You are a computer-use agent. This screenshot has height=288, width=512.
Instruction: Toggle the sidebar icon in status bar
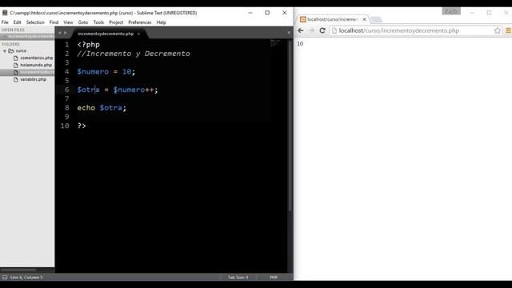5,278
